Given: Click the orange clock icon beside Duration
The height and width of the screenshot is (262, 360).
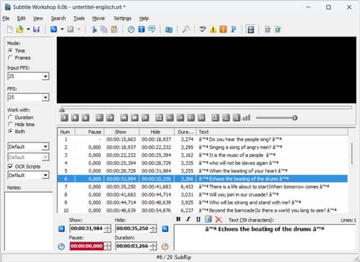Looking at the screenshot, I should [x=165, y=246].
